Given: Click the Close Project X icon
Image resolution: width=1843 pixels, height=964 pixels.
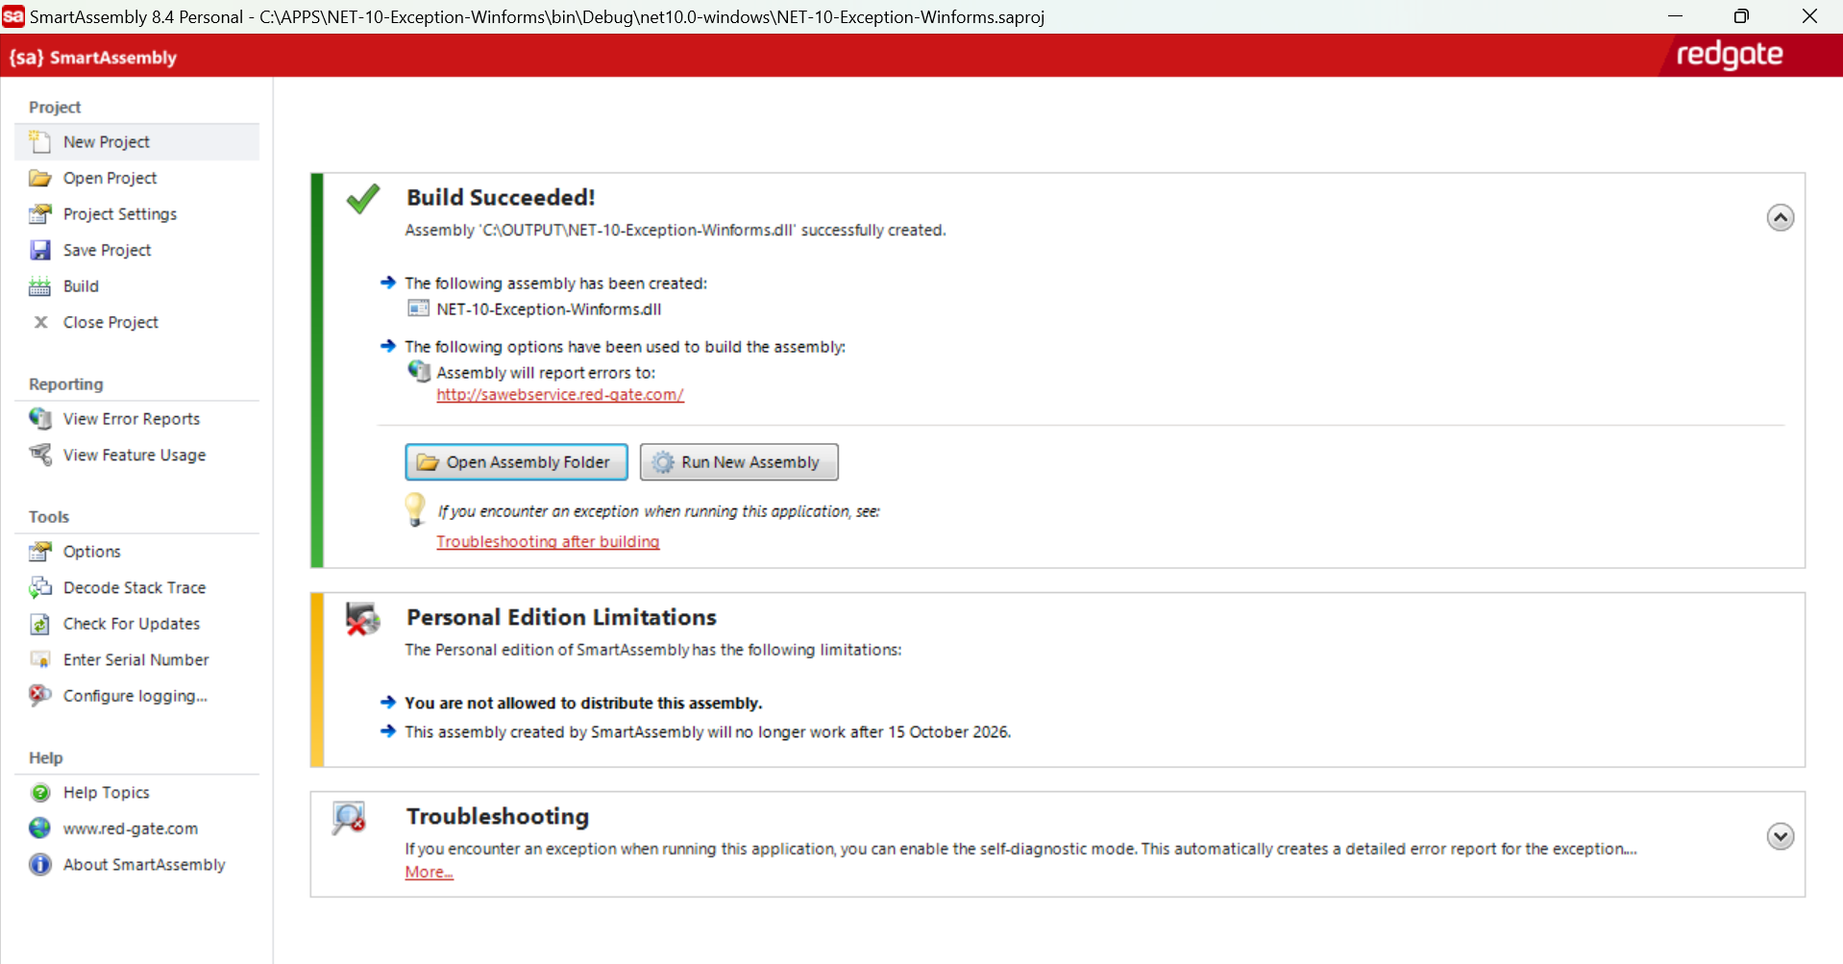Looking at the screenshot, I should 40,322.
